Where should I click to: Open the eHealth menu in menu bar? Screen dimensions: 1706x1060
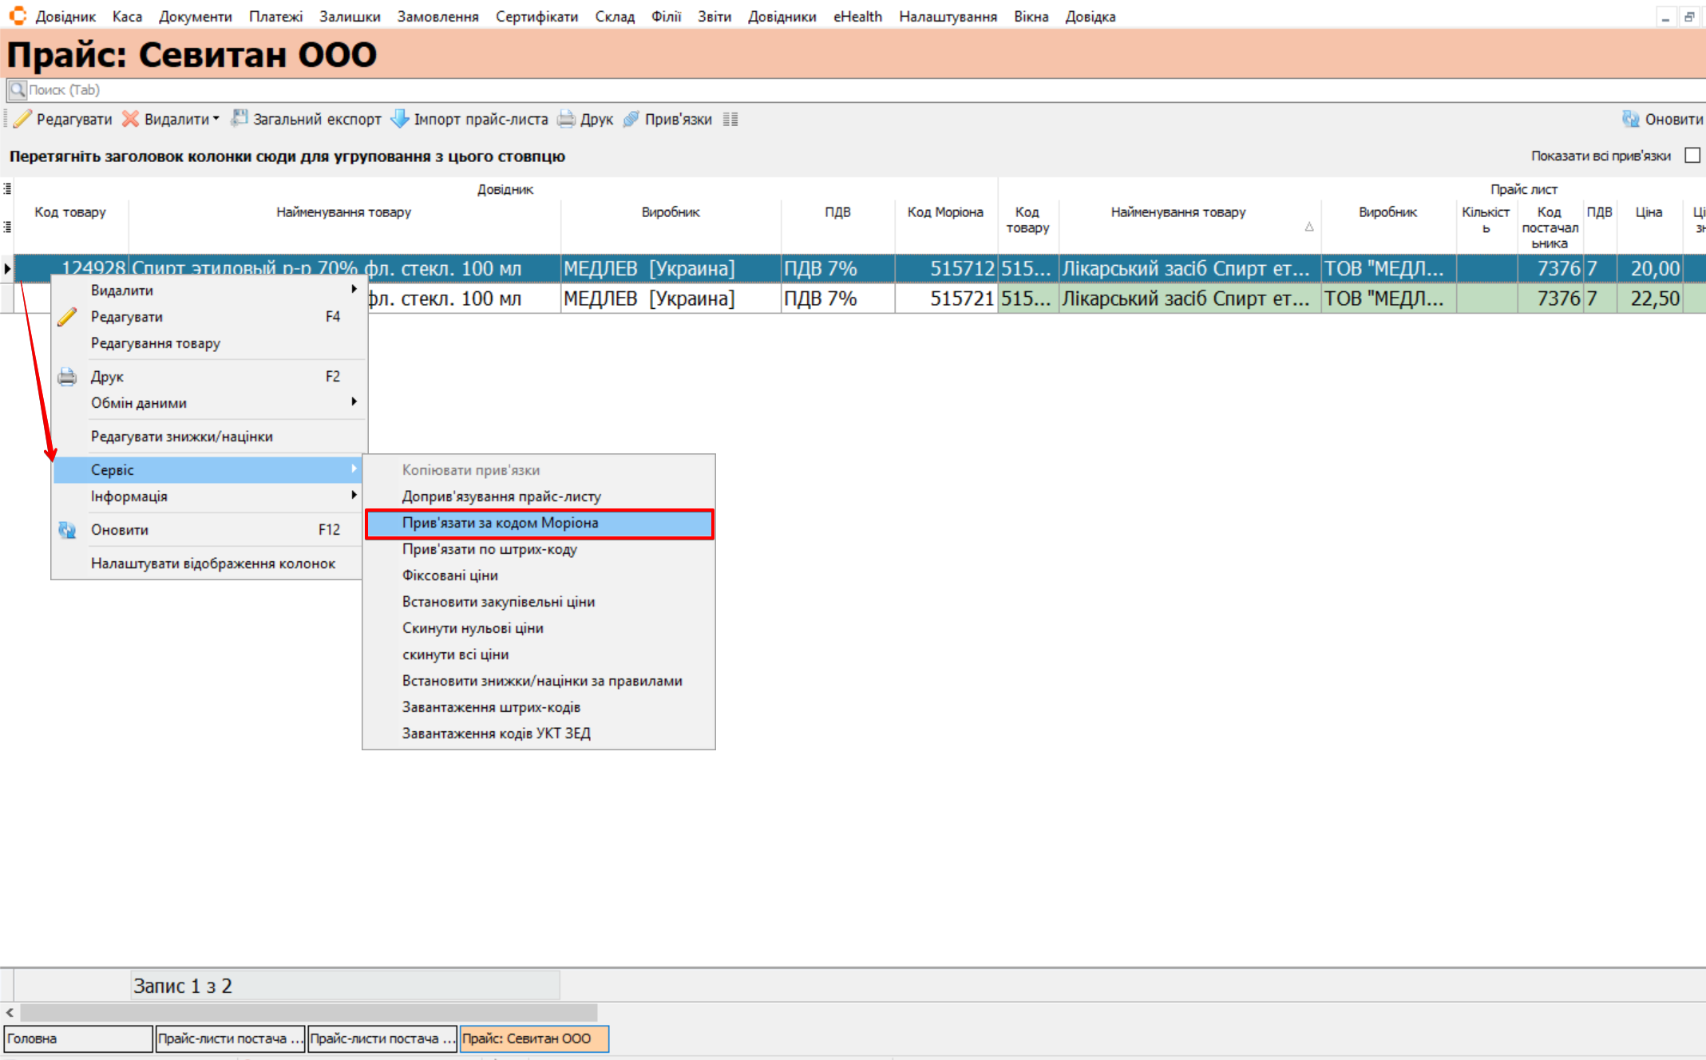tap(857, 16)
